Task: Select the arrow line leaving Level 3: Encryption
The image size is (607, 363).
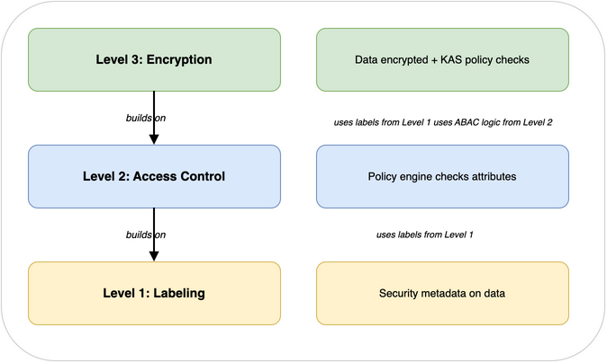Action: (154, 106)
